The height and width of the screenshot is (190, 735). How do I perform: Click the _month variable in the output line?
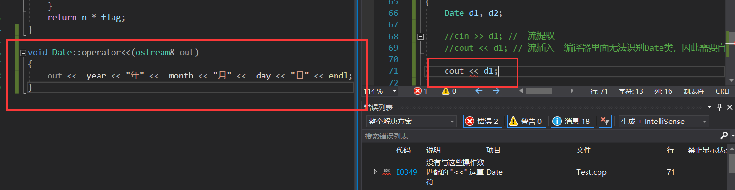tap(178, 76)
